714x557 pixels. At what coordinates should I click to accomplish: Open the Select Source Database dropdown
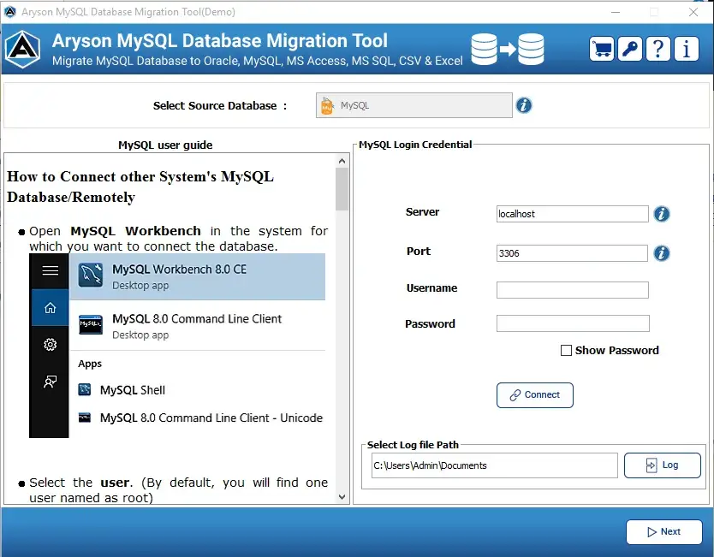click(x=414, y=105)
